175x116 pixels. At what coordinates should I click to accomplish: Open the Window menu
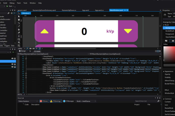33,3
